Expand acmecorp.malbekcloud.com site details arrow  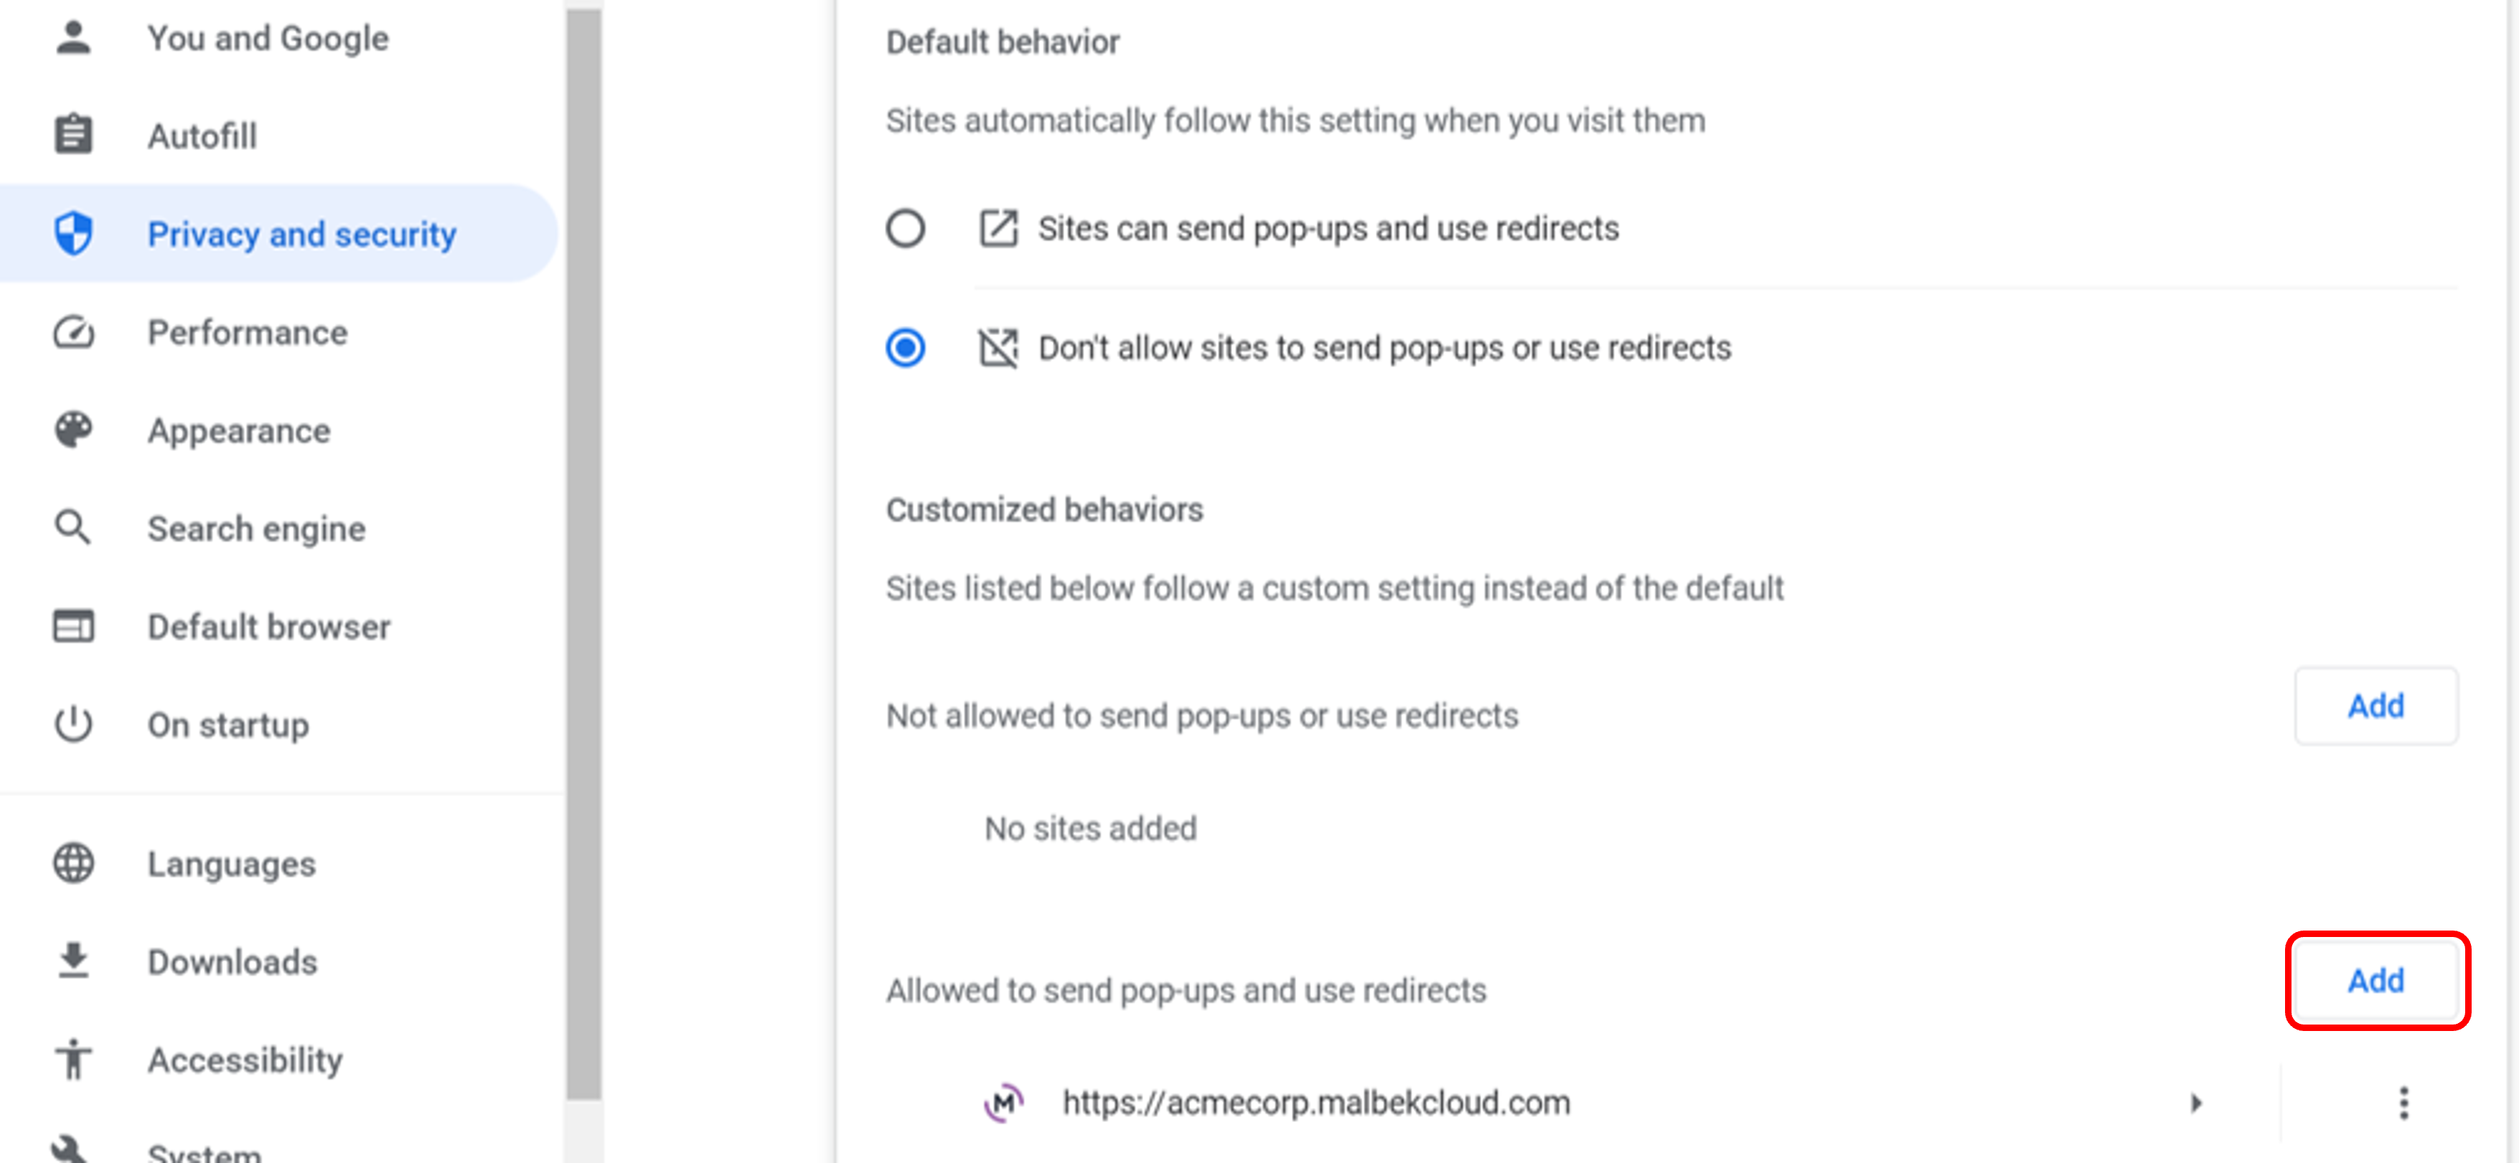(2196, 1103)
